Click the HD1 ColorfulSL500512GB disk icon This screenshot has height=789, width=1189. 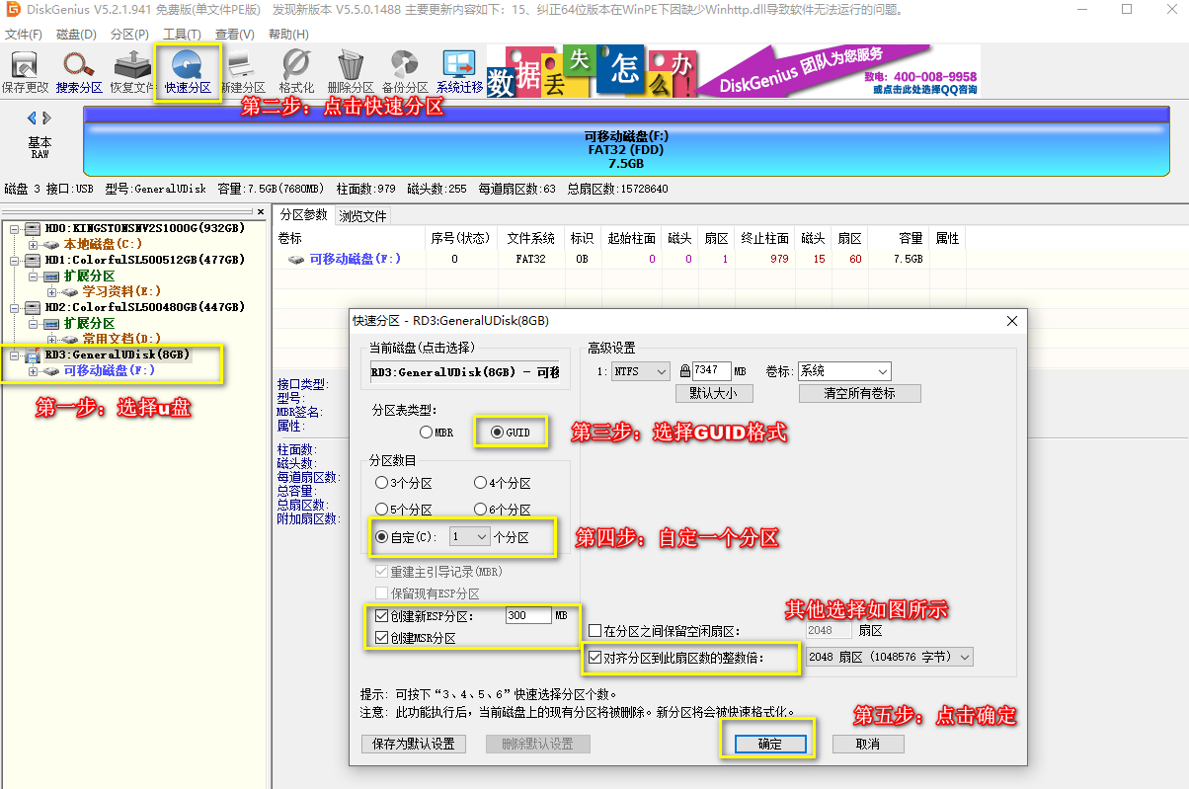(33, 260)
